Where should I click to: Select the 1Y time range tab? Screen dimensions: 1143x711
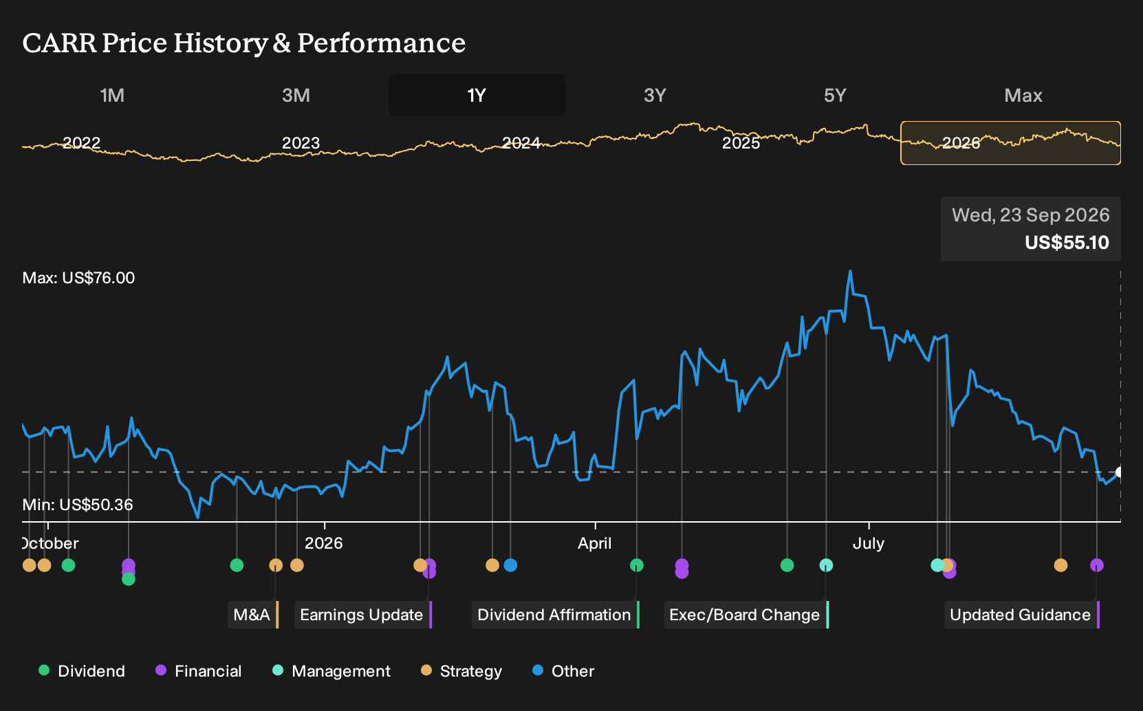pyautogui.click(x=477, y=95)
